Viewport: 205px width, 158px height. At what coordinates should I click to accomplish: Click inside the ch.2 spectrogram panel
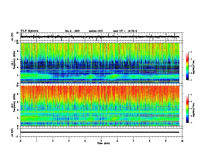pos(100,106)
